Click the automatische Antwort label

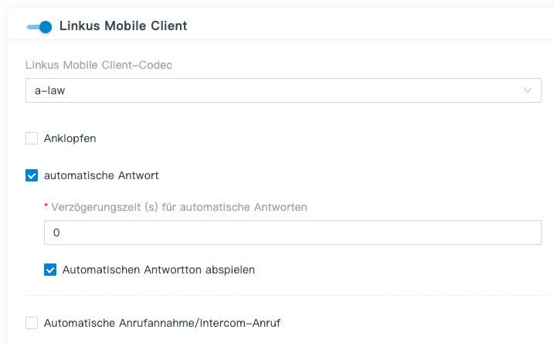coord(101,175)
